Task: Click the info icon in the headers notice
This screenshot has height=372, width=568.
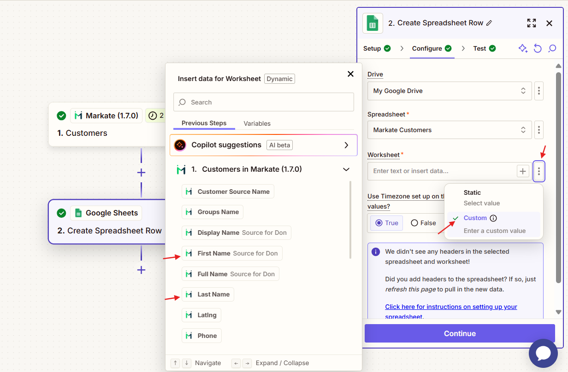Action: pos(376,252)
